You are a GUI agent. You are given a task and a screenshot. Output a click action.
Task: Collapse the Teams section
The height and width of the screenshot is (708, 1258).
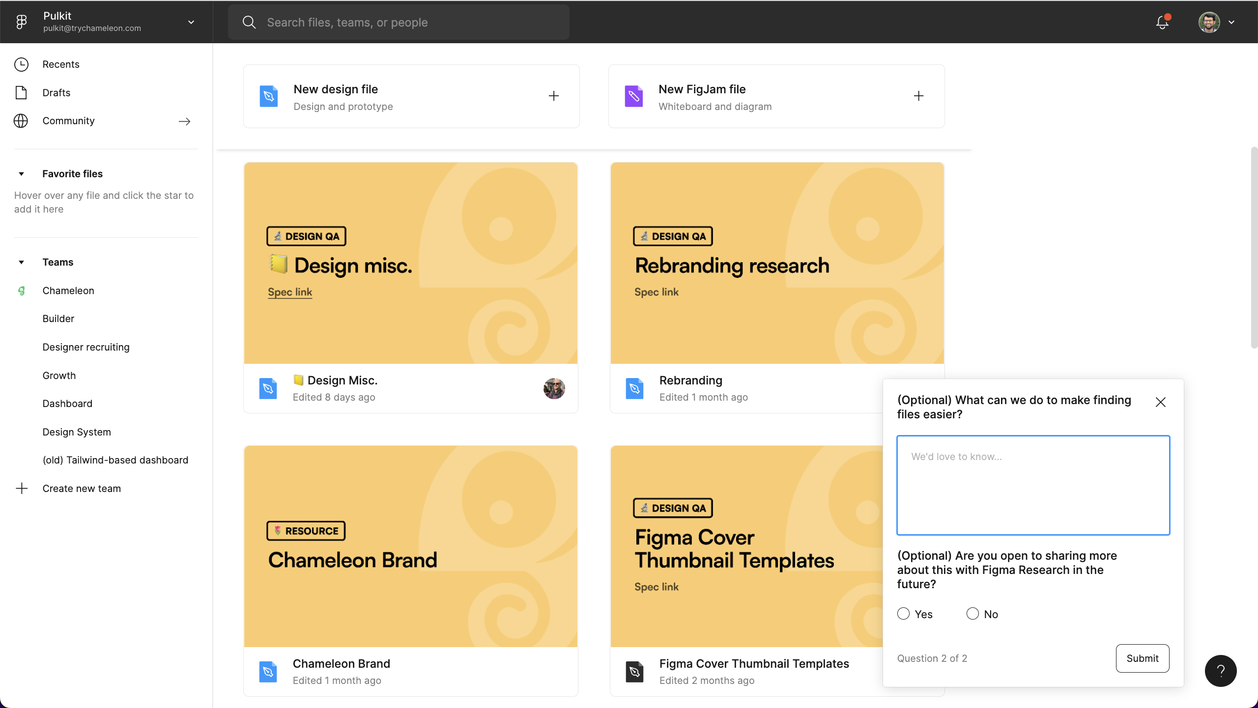tap(21, 262)
